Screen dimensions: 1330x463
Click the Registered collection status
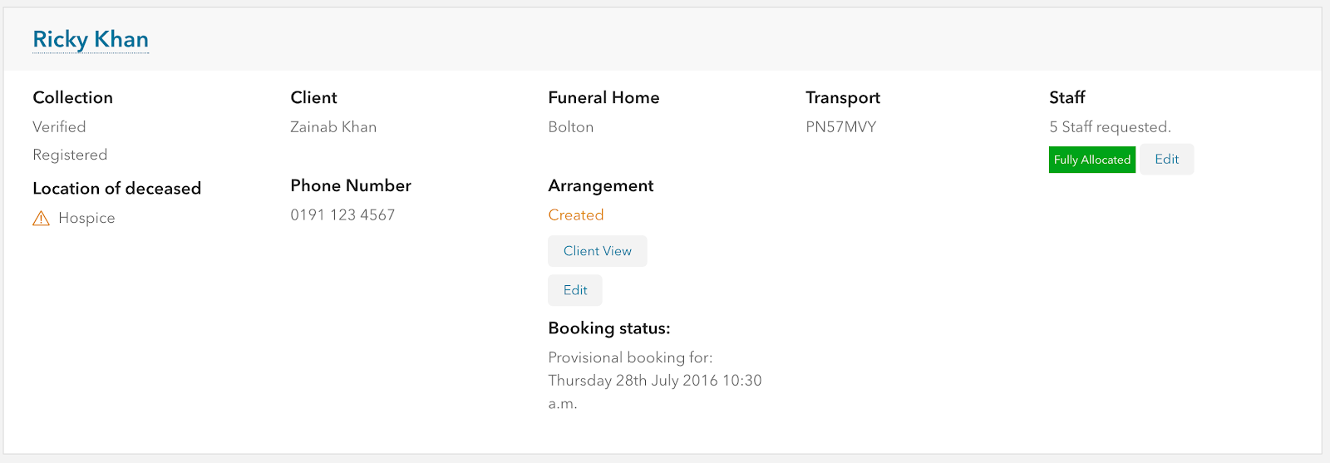click(x=70, y=155)
